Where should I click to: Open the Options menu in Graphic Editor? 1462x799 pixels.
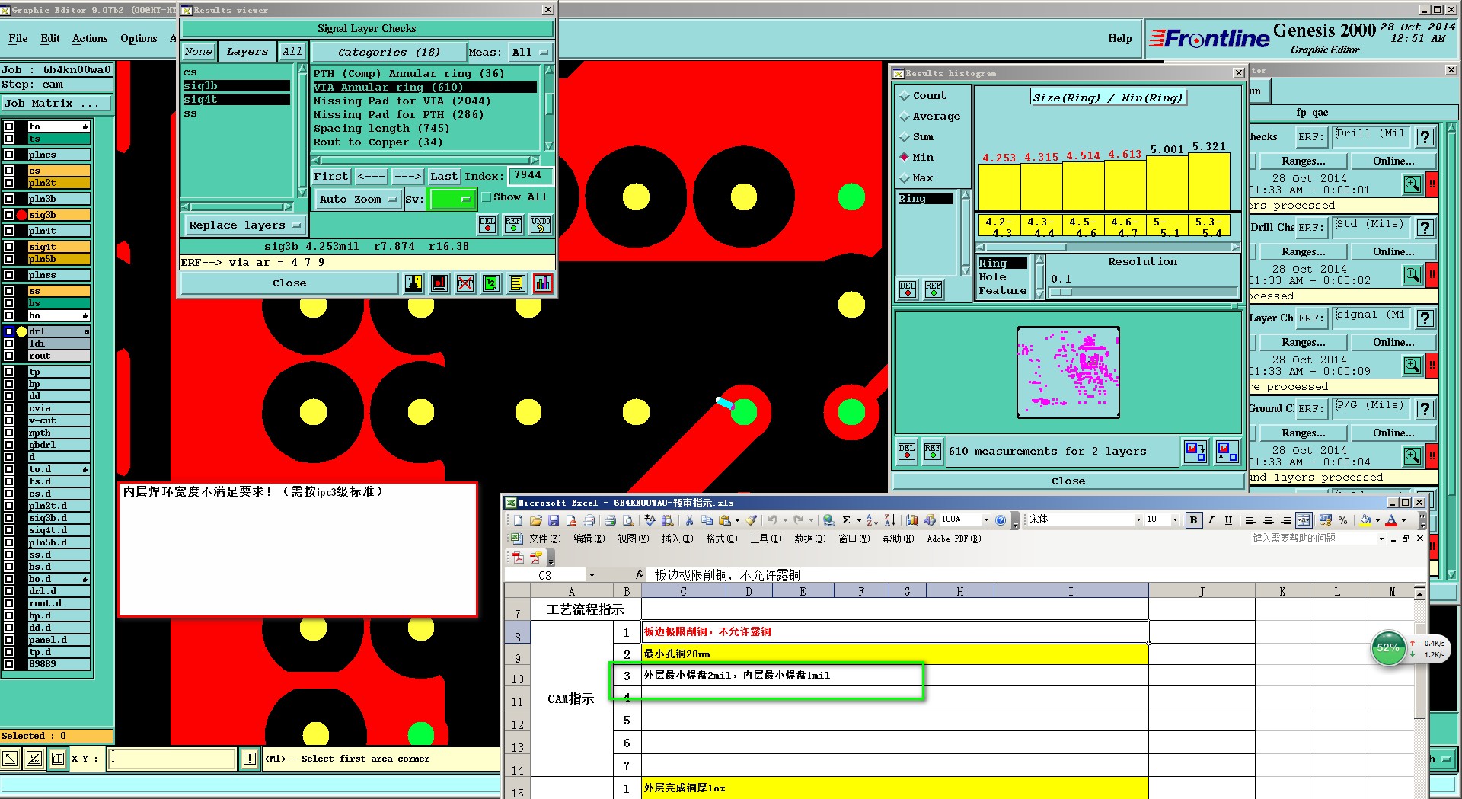(139, 39)
